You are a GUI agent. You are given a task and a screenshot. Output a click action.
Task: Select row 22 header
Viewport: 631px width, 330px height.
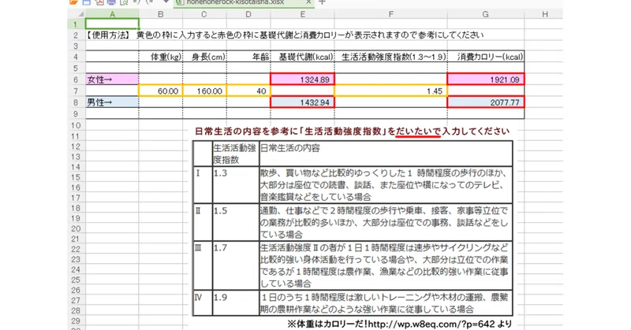(77, 249)
